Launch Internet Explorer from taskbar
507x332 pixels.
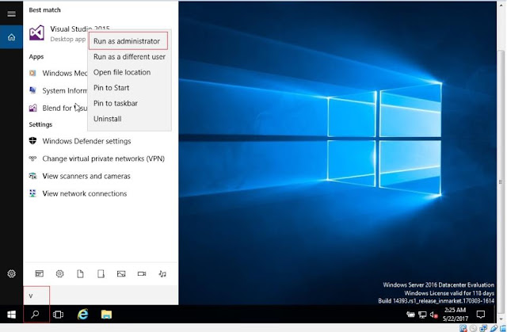coord(82,315)
